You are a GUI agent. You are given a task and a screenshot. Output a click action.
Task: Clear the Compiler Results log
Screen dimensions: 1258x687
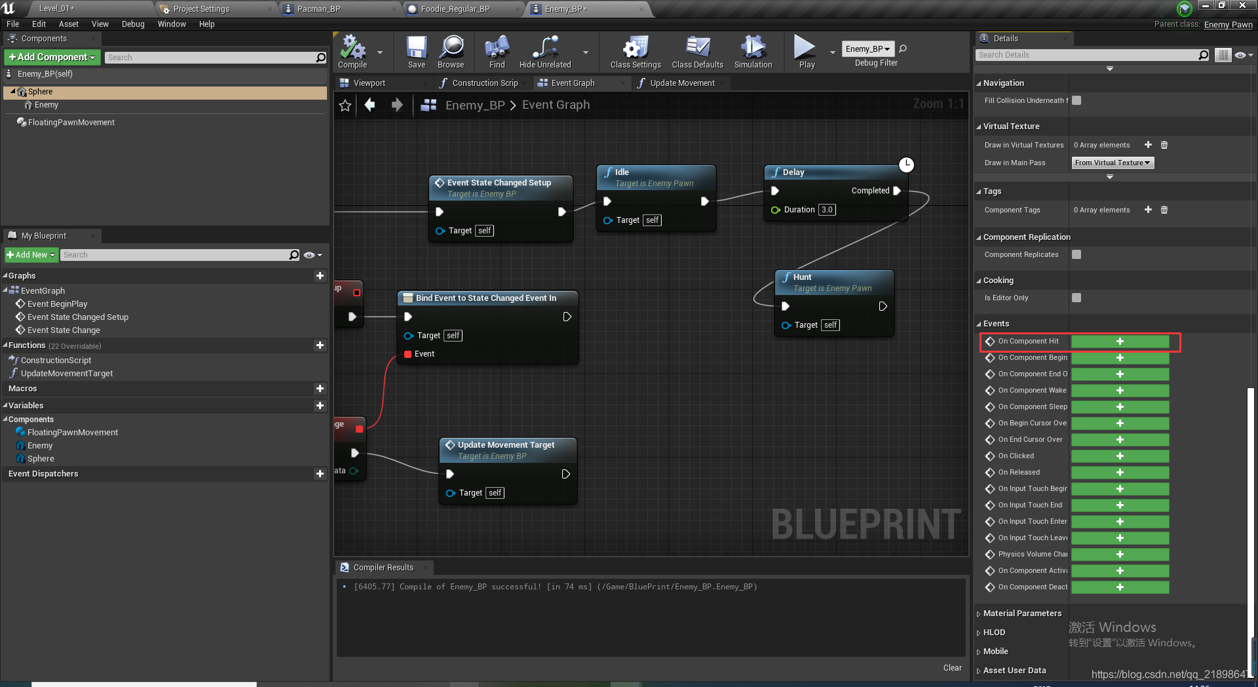952,668
